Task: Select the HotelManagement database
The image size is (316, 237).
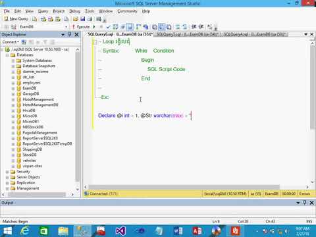Action: pyautogui.click(x=38, y=99)
